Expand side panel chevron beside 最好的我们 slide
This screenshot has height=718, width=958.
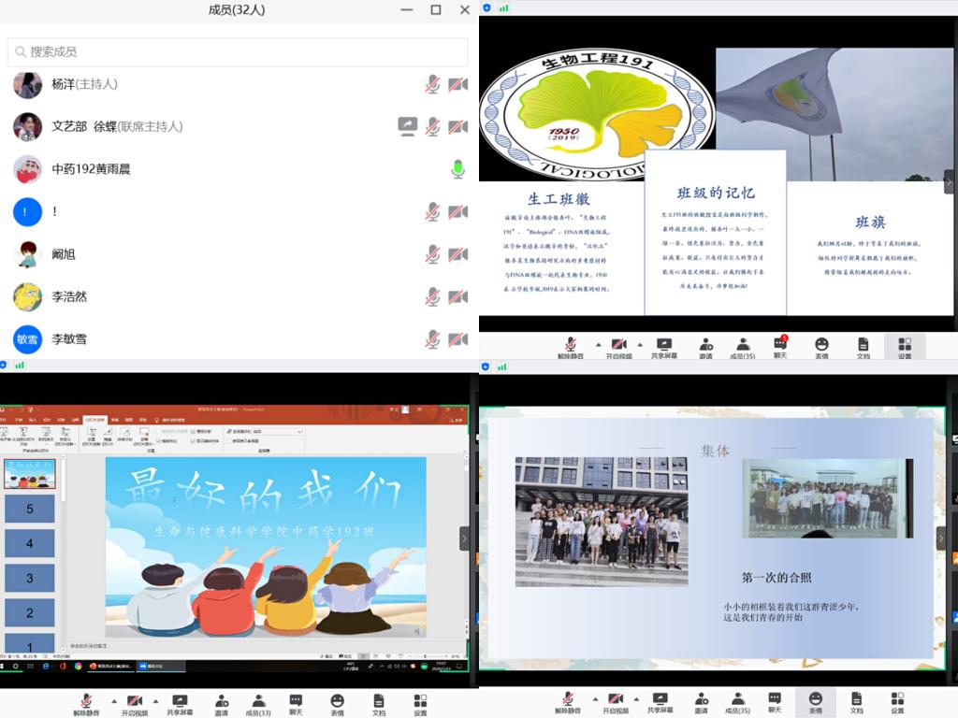pyautogui.click(x=464, y=538)
